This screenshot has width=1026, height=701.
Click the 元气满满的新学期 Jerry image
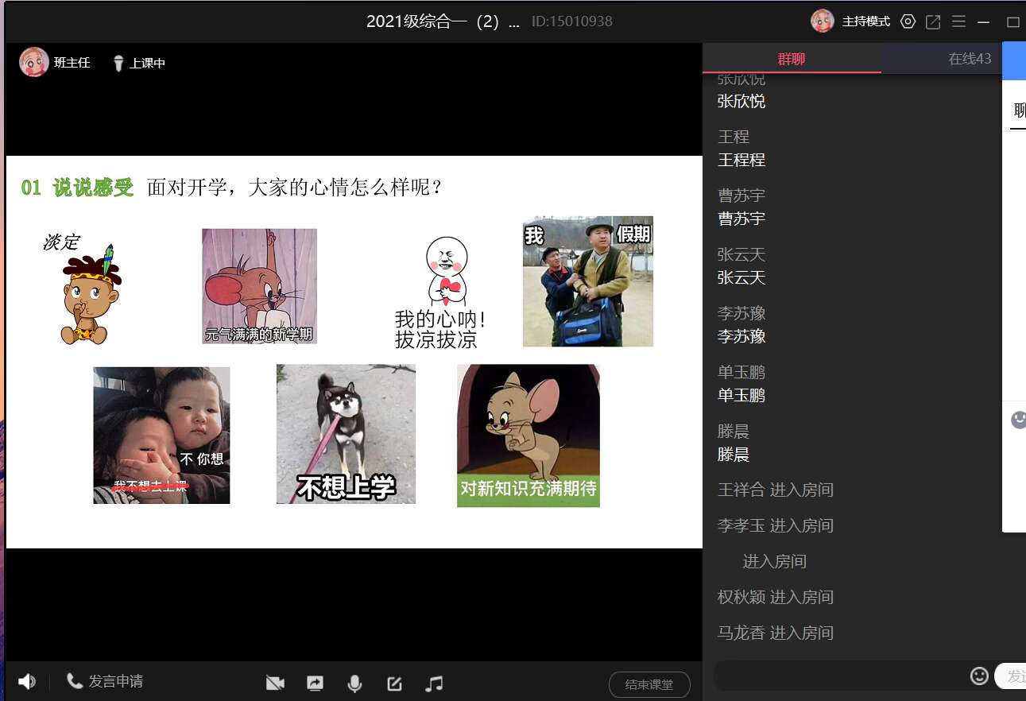click(259, 286)
